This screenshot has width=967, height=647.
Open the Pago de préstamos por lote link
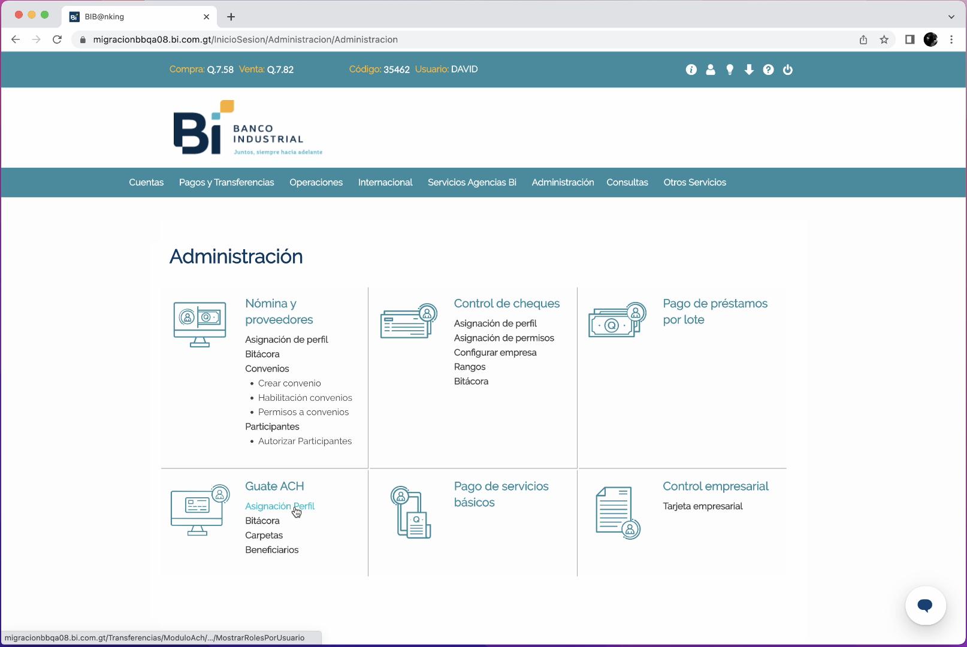(715, 312)
